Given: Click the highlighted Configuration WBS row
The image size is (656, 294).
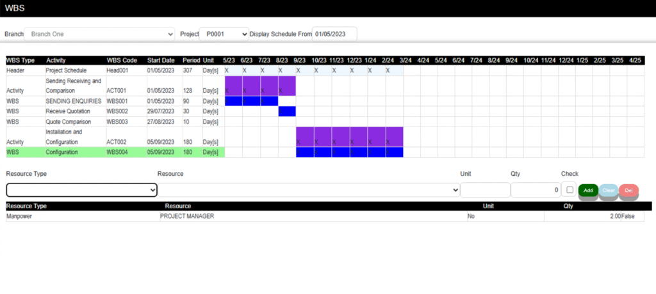Looking at the screenshot, I should click(61, 152).
